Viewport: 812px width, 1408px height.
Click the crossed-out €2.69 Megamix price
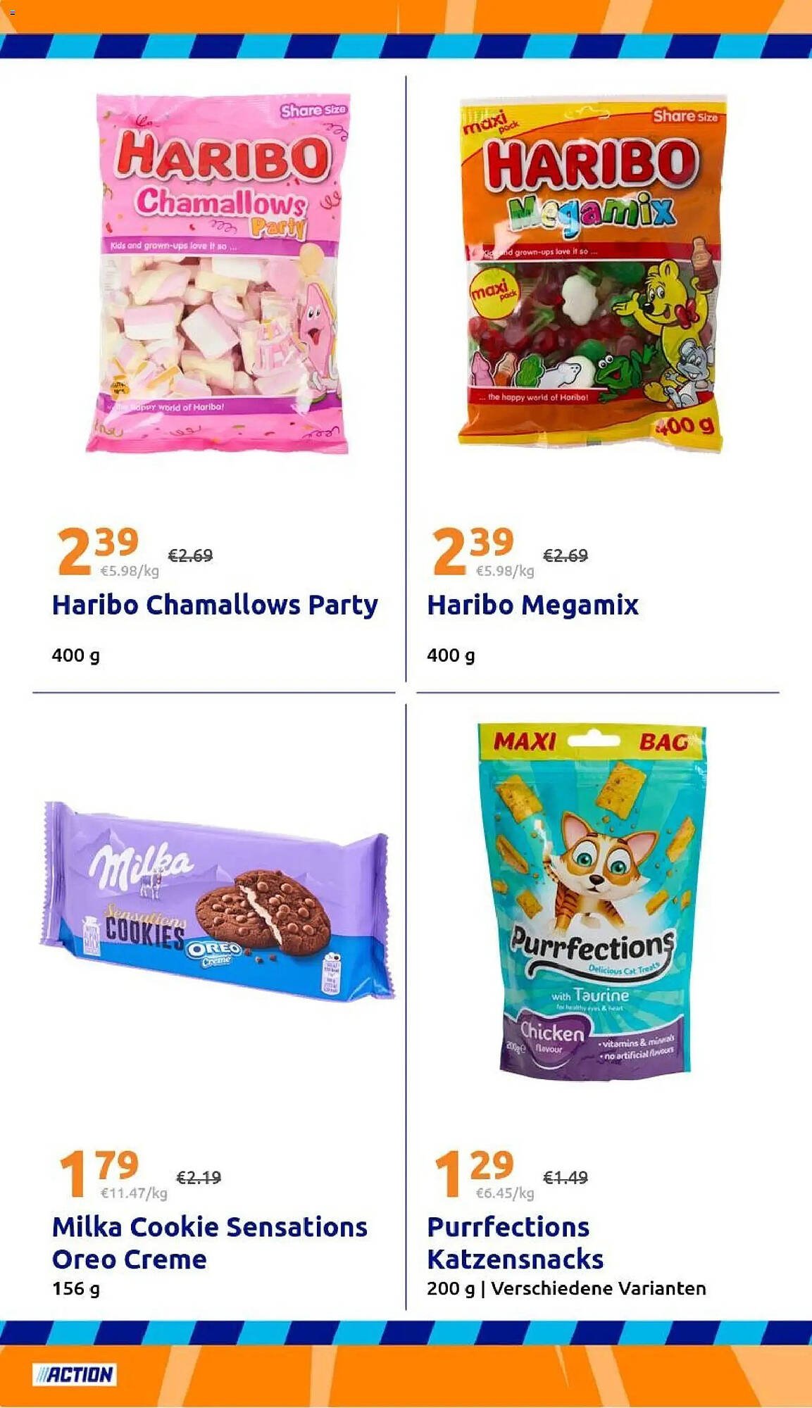click(x=566, y=555)
